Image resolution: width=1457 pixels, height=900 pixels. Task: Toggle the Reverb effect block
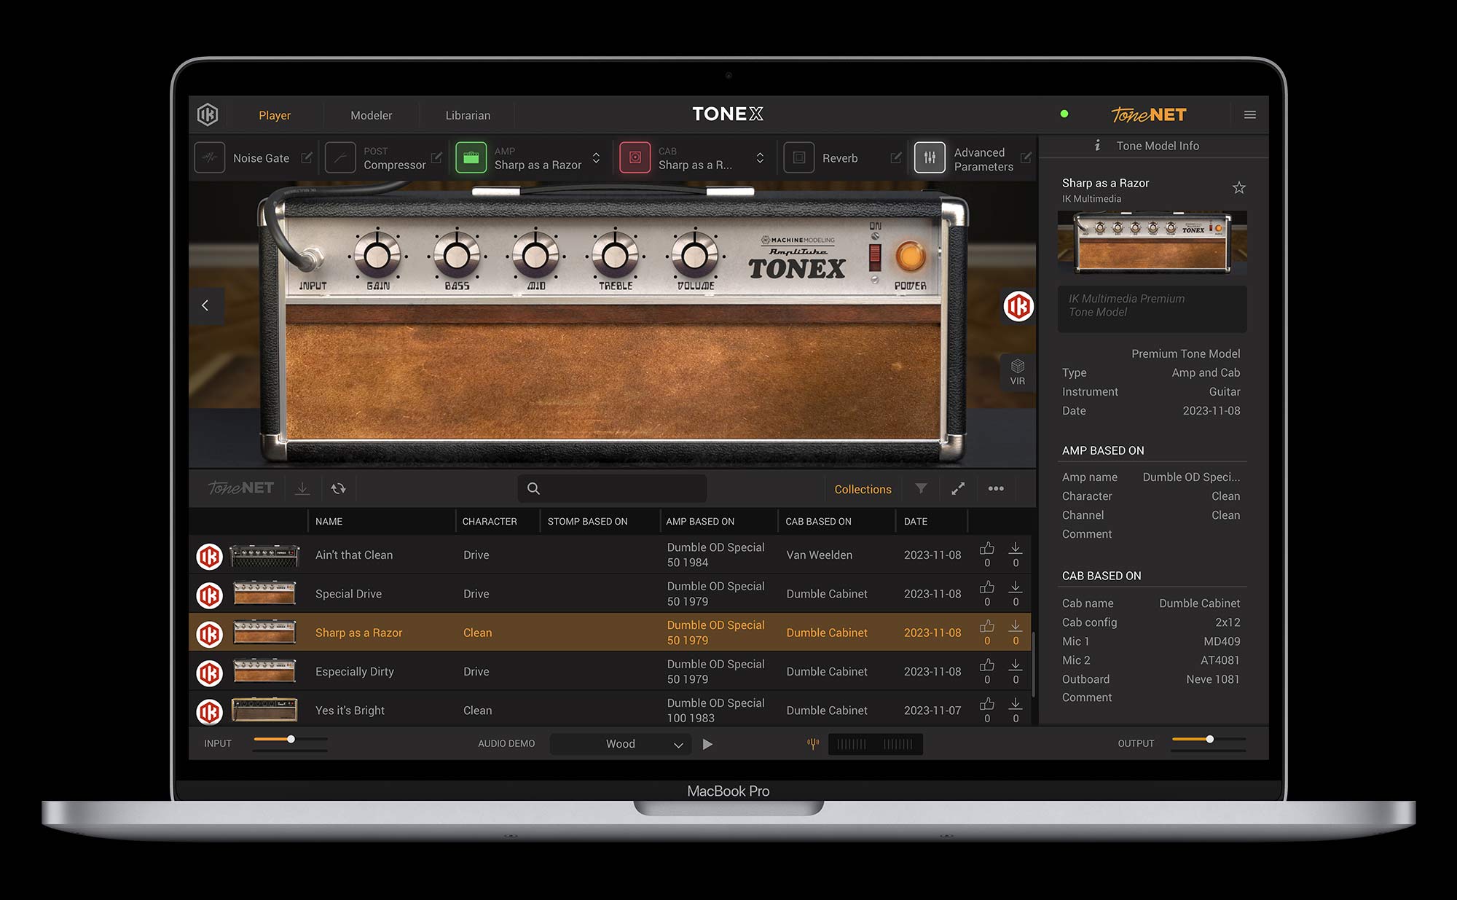click(798, 157)
